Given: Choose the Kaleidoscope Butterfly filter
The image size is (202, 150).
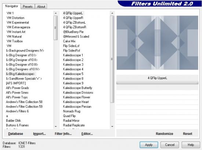Looking at the screenshot, I should pos(77,88).
